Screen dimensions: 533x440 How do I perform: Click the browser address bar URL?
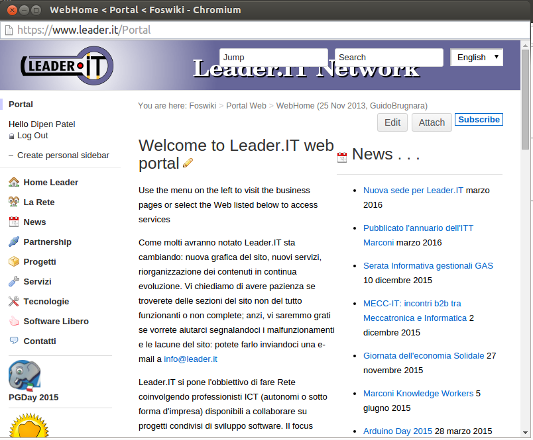[x=84, y=30]
